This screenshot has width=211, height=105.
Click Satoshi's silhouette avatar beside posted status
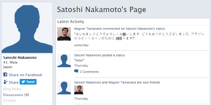coord(64,60)
